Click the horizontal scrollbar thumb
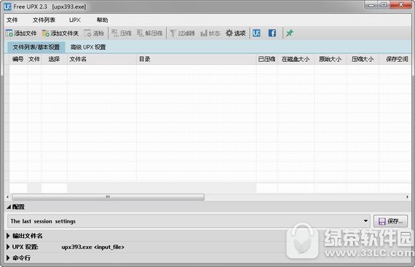The width and height of the screenshot is (415, 267). 108,197
